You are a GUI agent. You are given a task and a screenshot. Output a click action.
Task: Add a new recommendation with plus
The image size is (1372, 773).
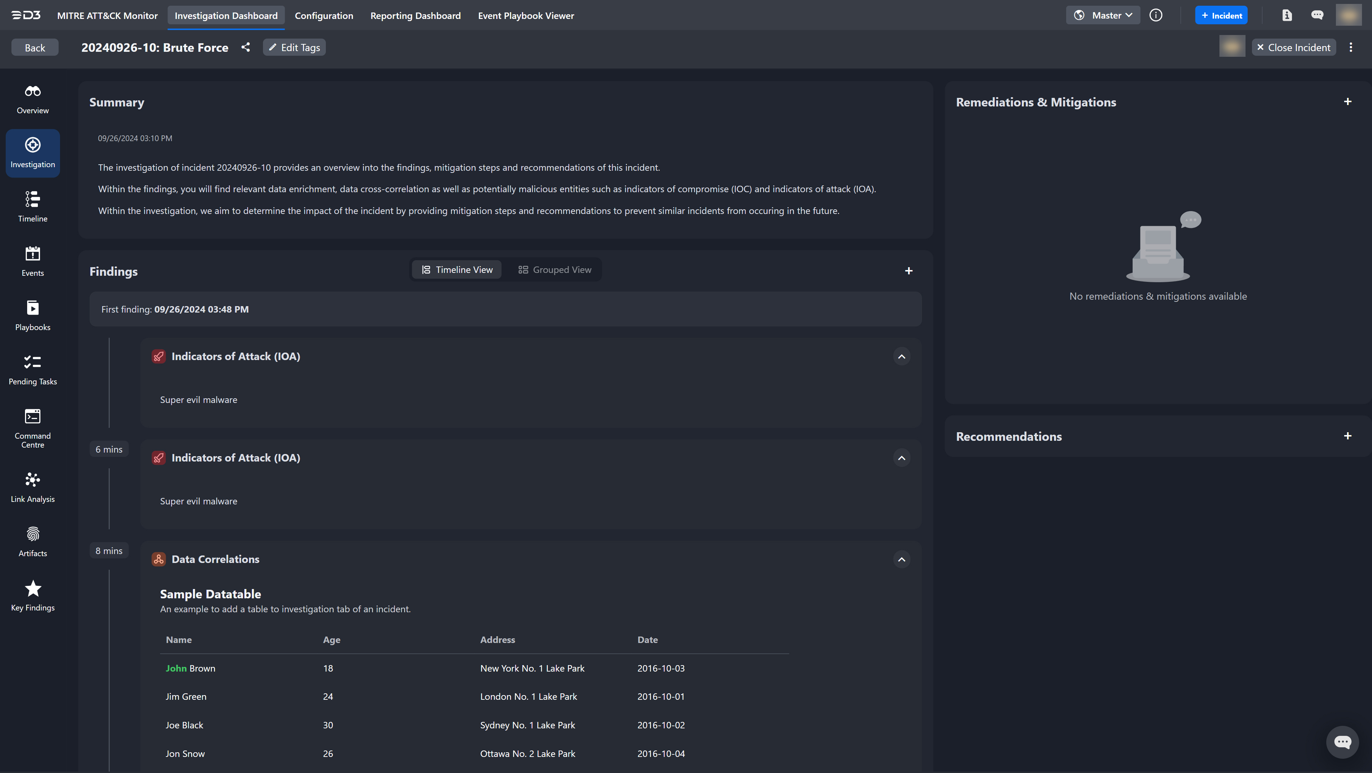tap(1347, 436)
